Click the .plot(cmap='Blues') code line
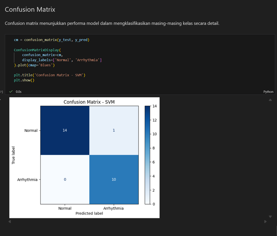Screen dimensions: 277x236 (34, 65)
